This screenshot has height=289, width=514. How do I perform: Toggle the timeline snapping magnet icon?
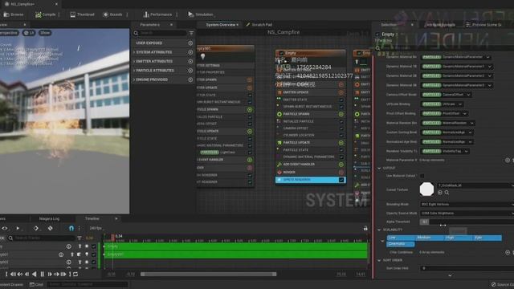pyautogui.click(x=71, y=228)
